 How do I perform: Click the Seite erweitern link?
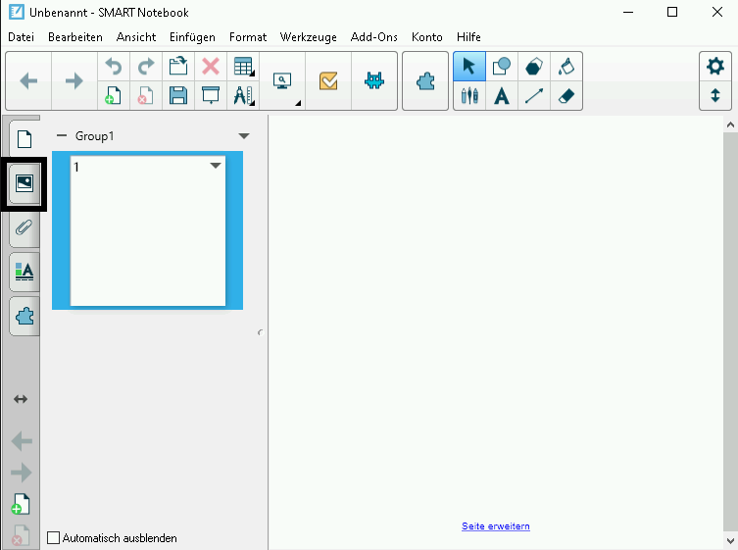(x=495, y=526)
